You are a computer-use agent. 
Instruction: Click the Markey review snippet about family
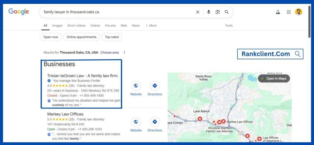[86, 136]
